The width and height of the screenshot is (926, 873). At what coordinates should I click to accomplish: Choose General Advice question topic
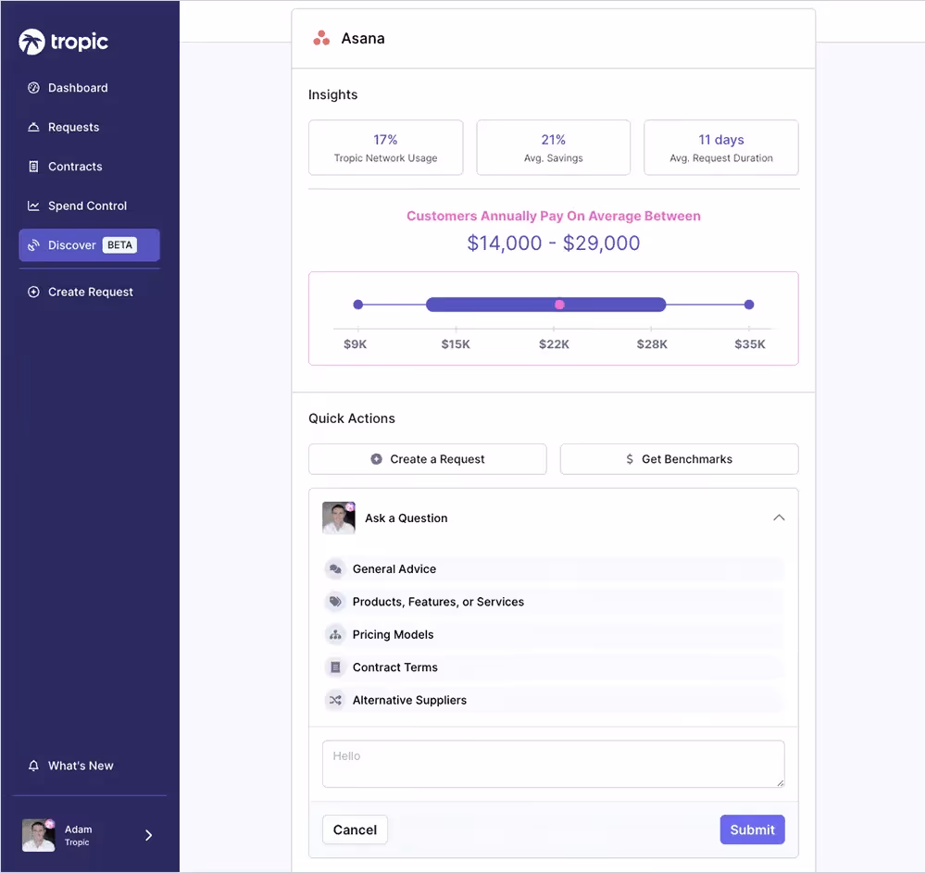[x=554, y=569]
